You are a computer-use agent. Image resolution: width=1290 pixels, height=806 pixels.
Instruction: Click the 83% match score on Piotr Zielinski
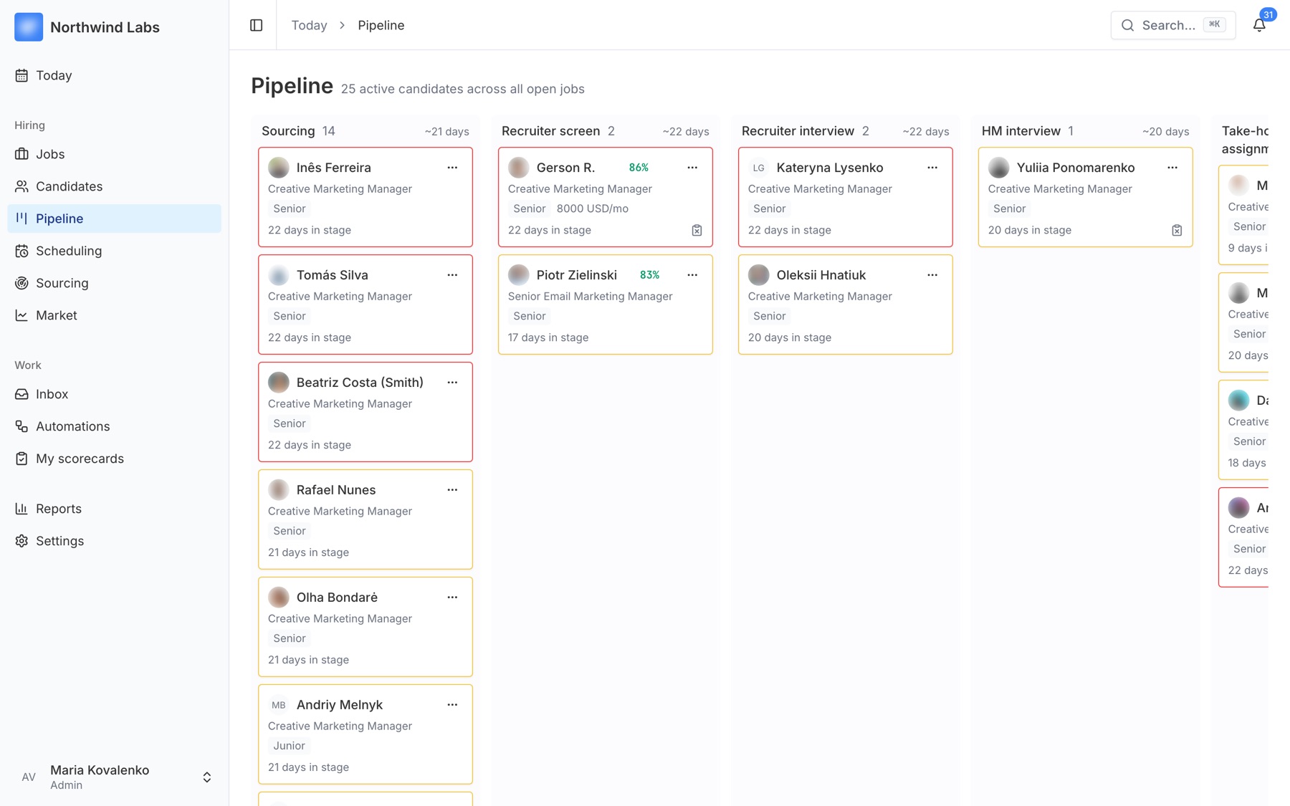pyautogui.click(x=650, y=275)
